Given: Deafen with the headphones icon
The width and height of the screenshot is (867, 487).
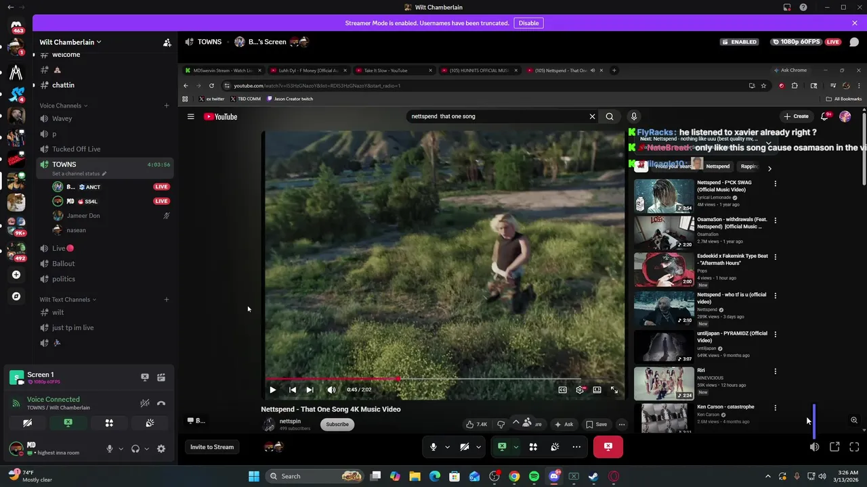Looking at the screenshot, I should tap(135, 448).
